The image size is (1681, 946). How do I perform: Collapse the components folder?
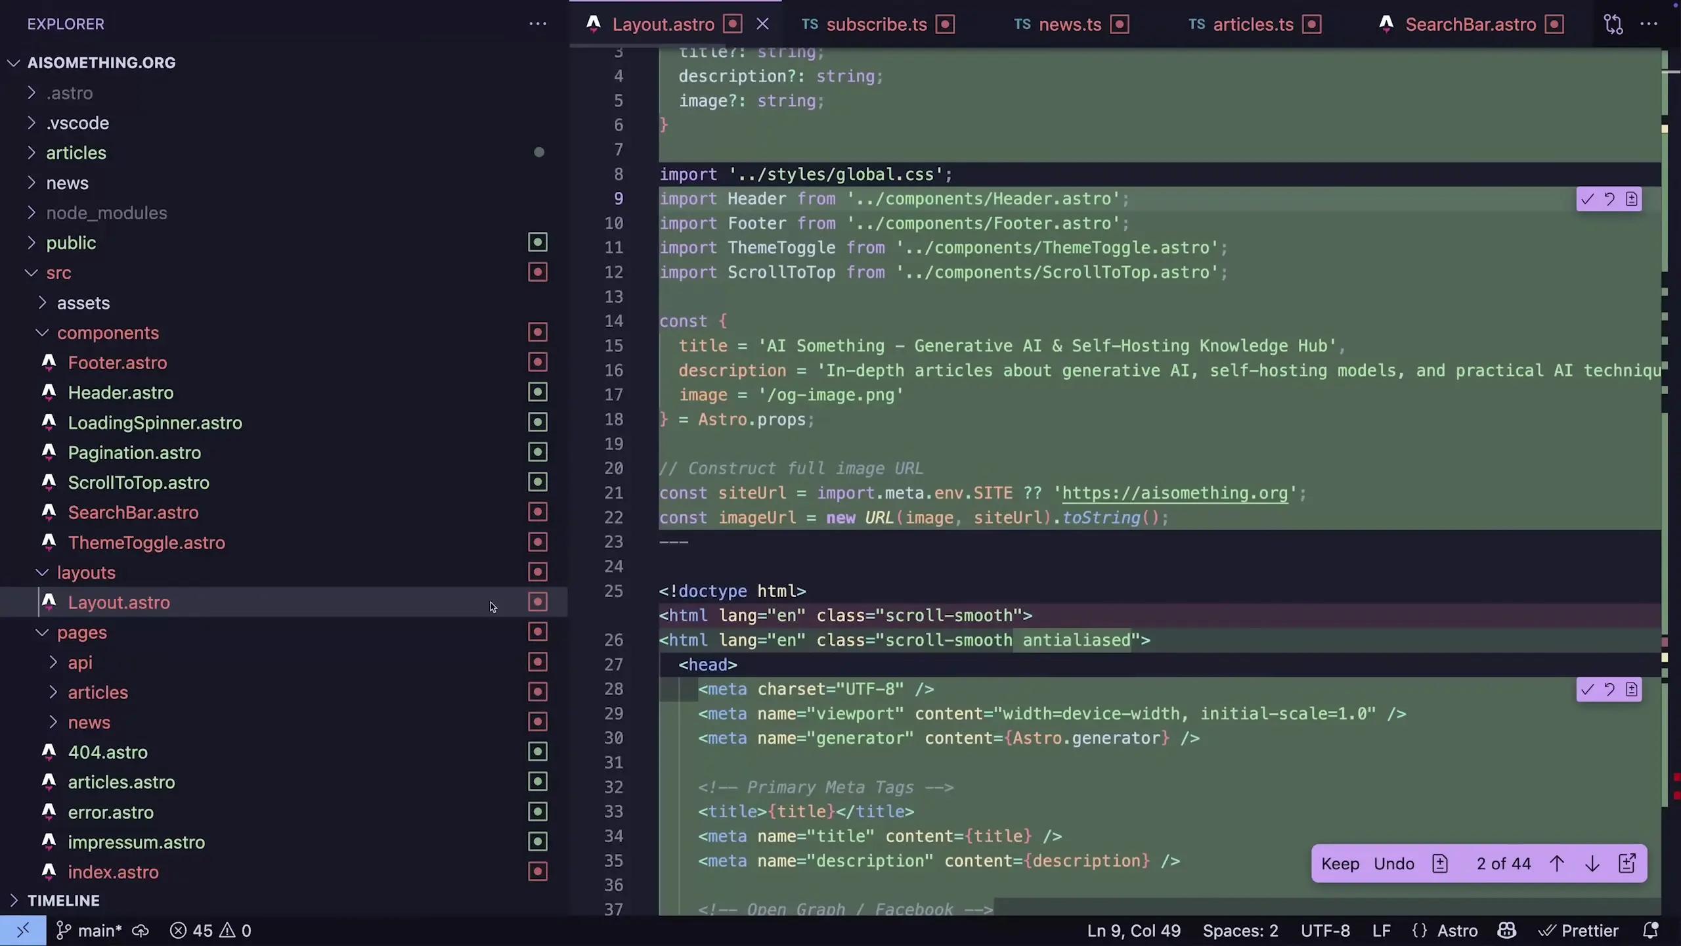[284, 332]
